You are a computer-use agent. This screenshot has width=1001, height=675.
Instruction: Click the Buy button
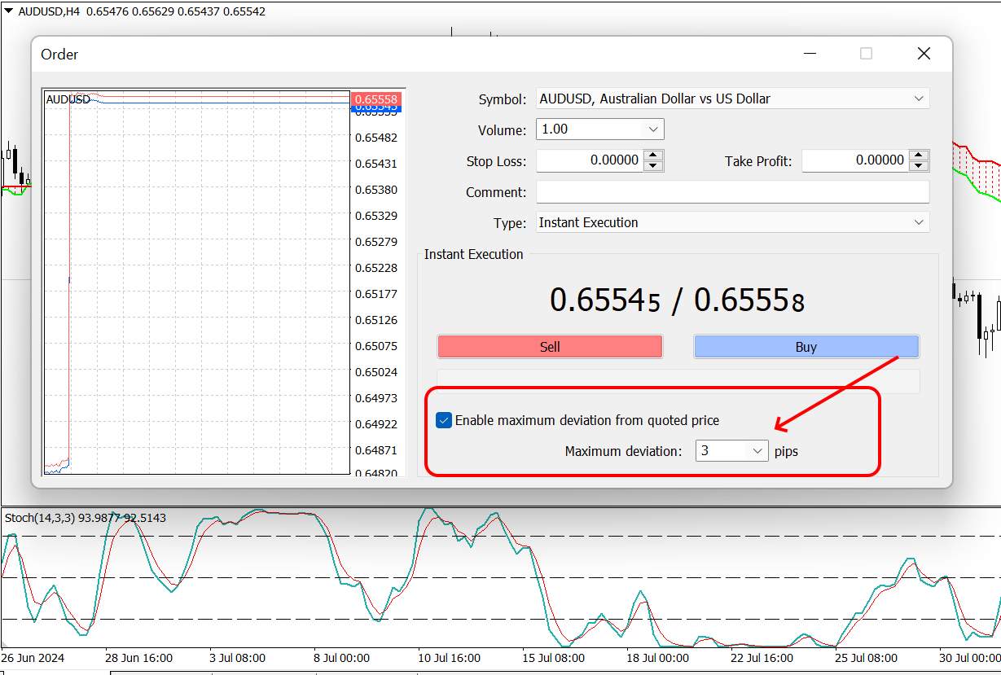click(806, 347)
